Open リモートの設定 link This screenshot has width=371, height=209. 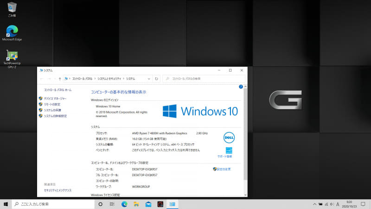pos(52,104)
